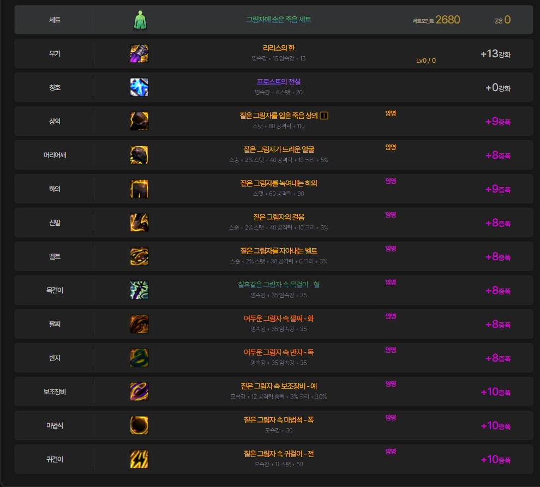Click the 마법석 magic stone icon

point(139,425)
